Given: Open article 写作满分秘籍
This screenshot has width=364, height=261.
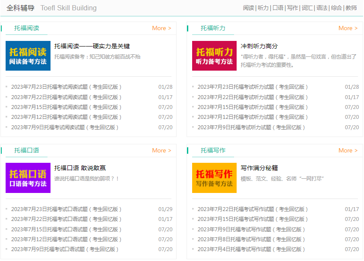Looking at the screenshot, I should click(260, 168).
